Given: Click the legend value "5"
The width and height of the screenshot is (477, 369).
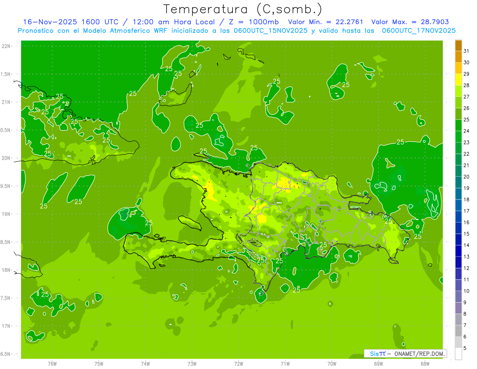Looking at the screenshot, I should point(465,348).
